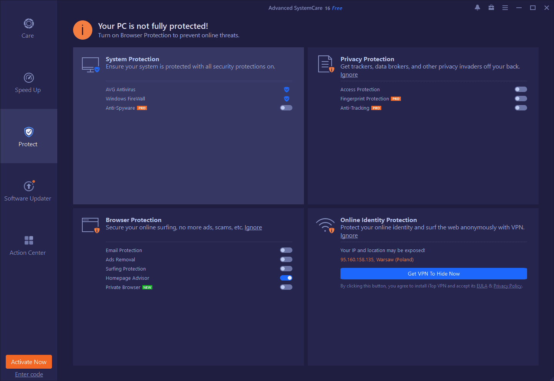
Task: Switch to the Speed Up tab
Action: (29, 82)
